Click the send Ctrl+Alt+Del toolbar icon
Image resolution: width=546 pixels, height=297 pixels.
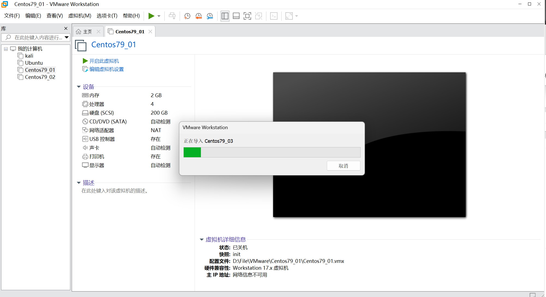pyautogui.click(x=172, y=16)
